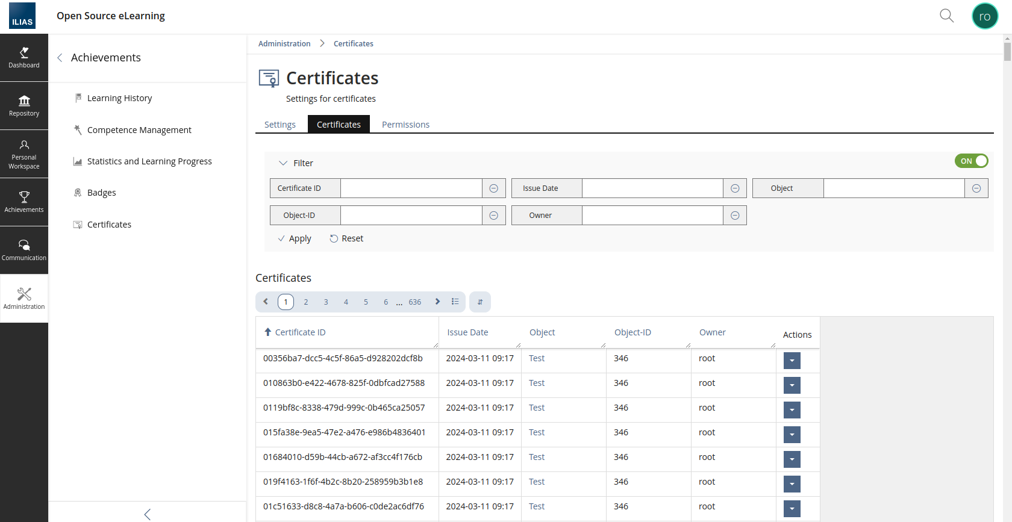Switch to the Settings tab
This screenshot has width=1012, height=522.
280,125
